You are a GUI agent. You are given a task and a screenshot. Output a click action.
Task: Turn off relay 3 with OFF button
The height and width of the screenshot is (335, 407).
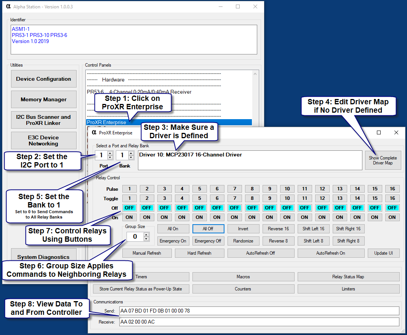[164, 208]
